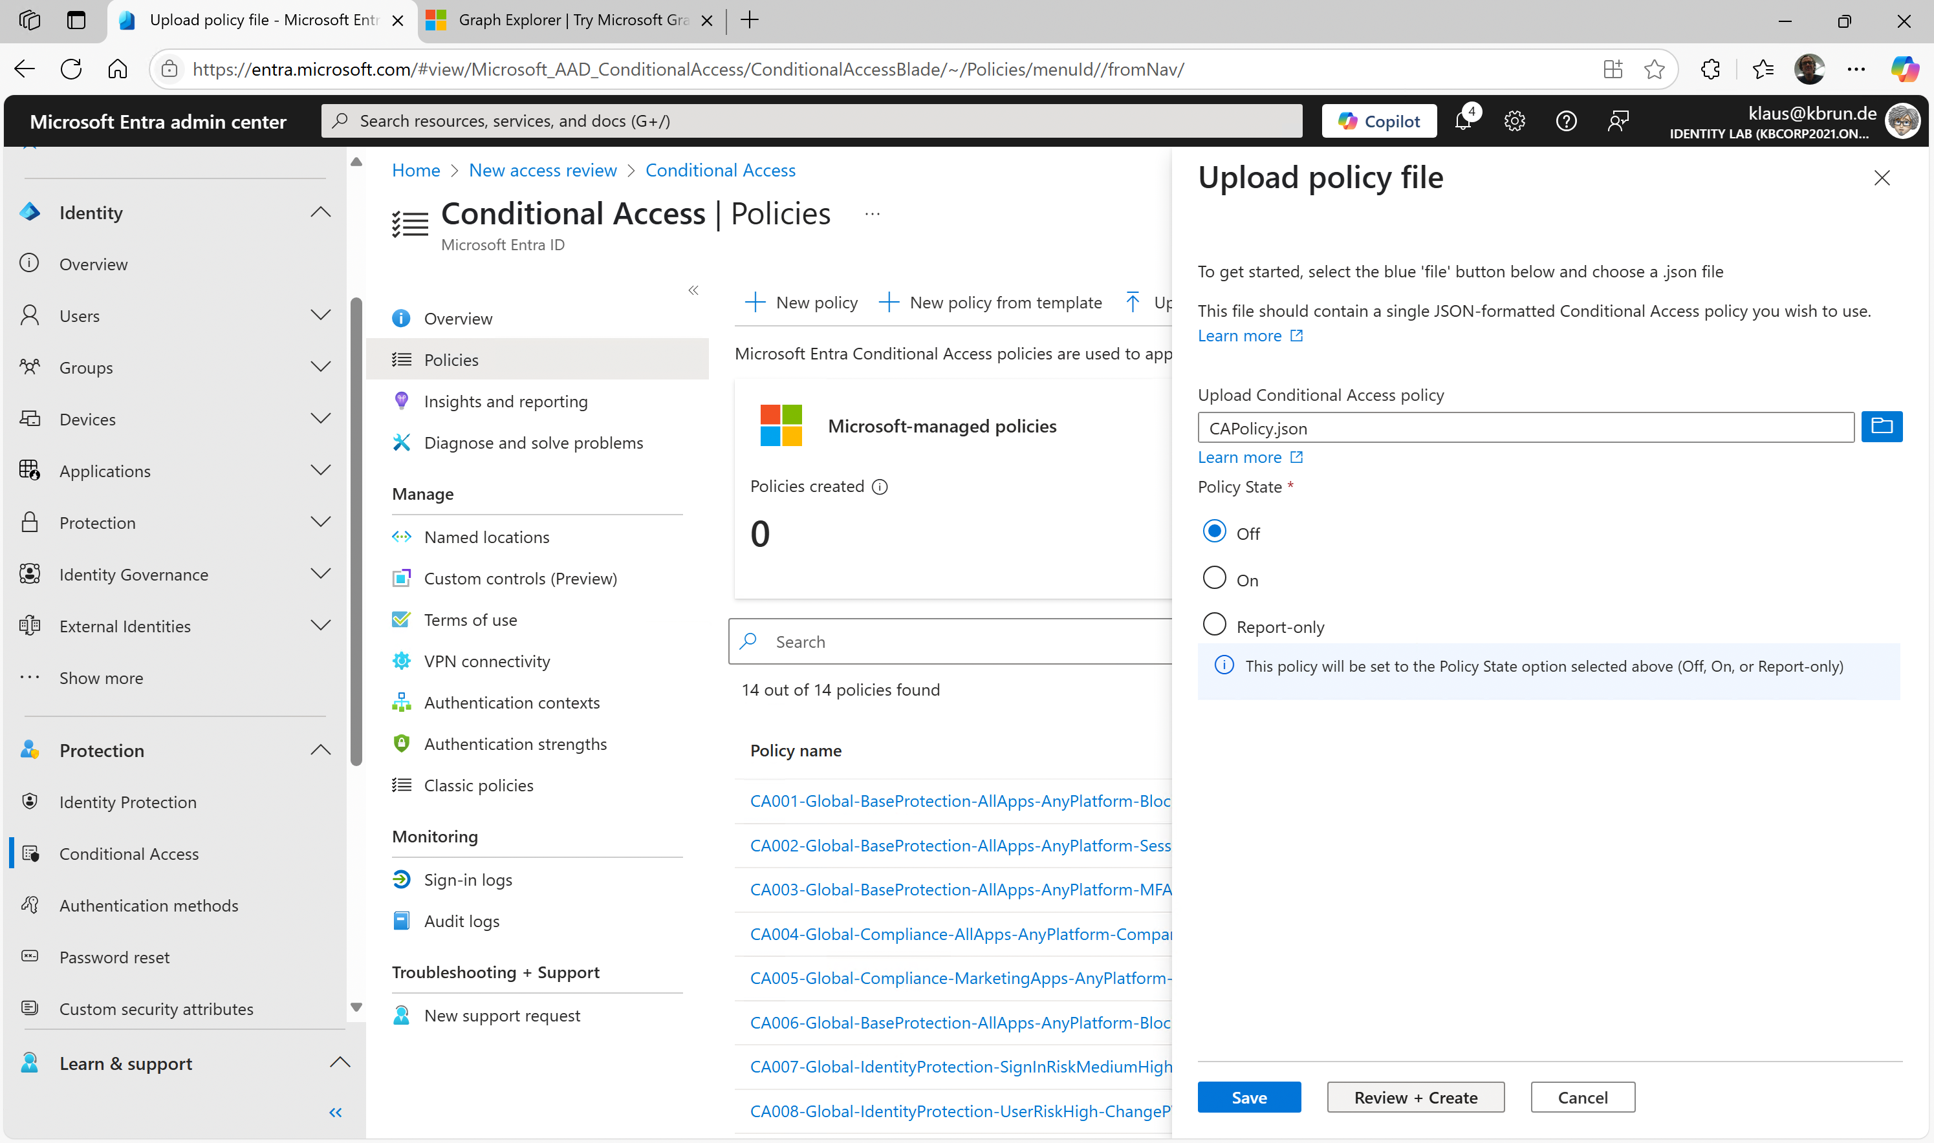Click the Save button
The width and height of the screenshot is (1934, 1143).
point(1249,1097)
